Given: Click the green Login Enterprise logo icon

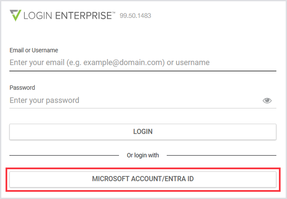Looking at the screenshot, I should tap(15, 15).
